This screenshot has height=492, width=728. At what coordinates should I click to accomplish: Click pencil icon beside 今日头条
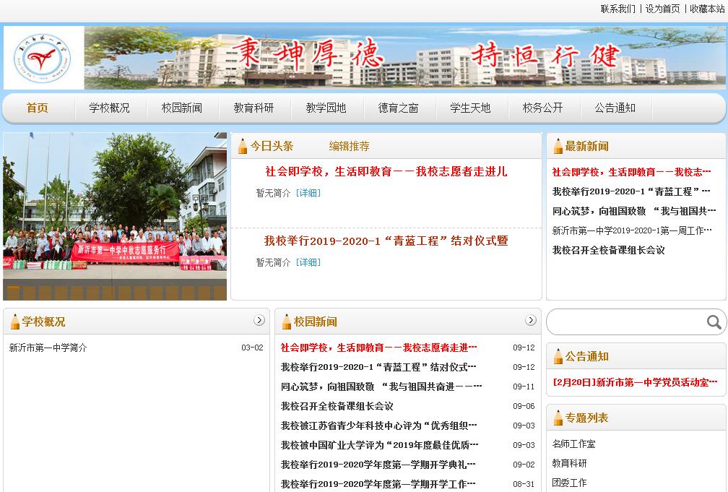tap(243, 146)
